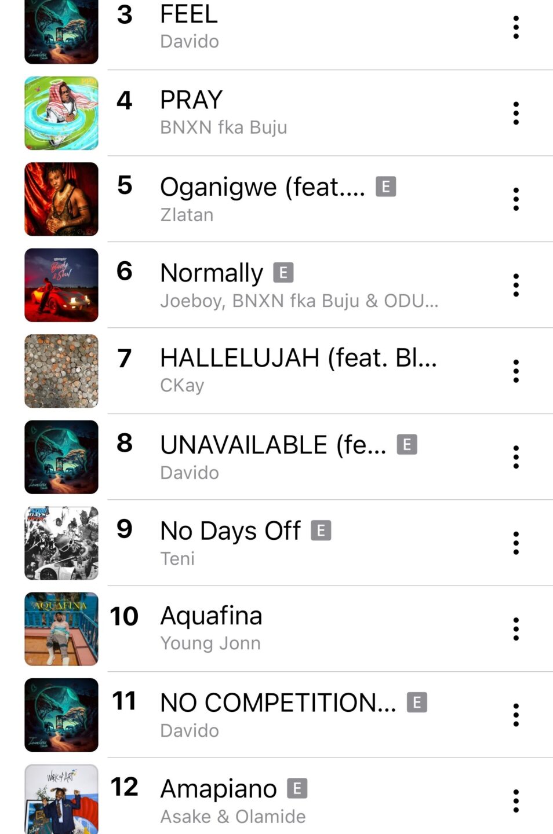Show more options for No Days Off

coord(515,543)
